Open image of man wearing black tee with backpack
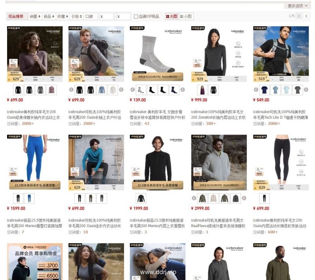 pos(281,54)
